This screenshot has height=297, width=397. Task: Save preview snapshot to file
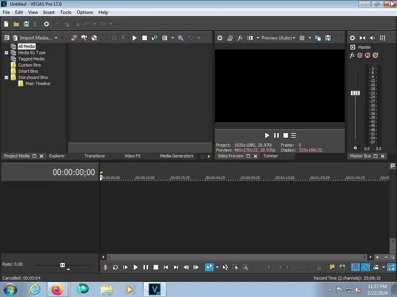(328, 38)
